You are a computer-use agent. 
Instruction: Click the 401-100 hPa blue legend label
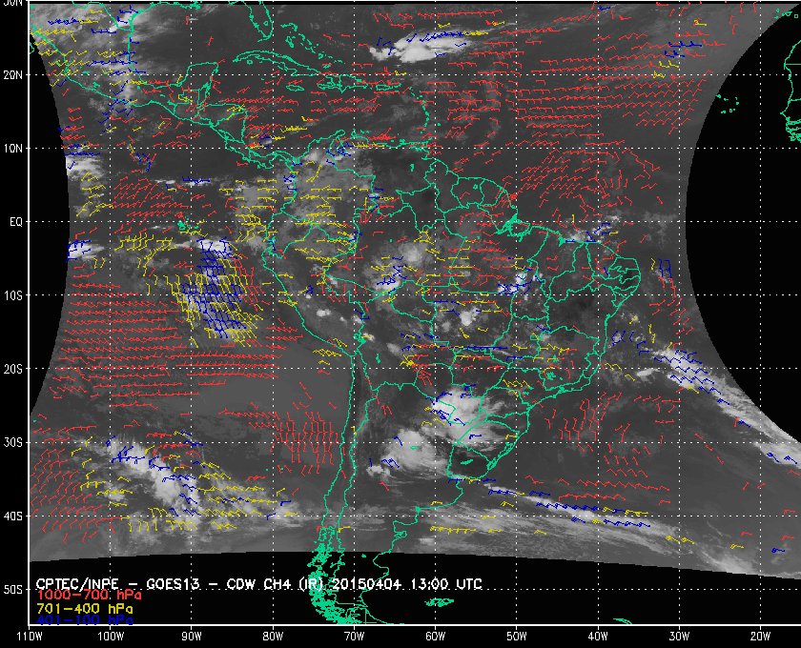(x=85, y=620)
